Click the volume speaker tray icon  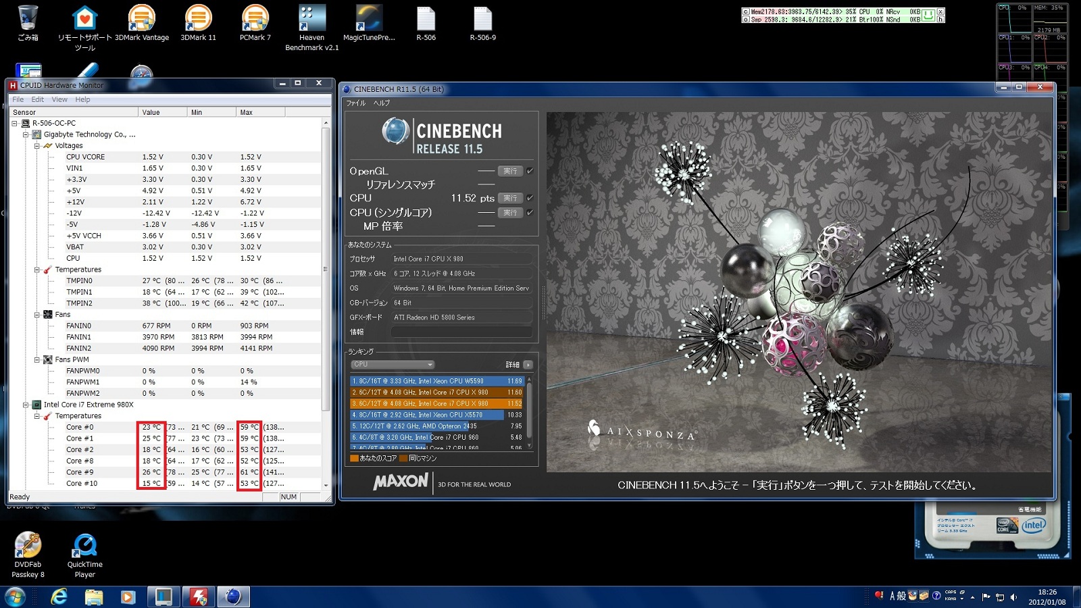click(1013, 597)
